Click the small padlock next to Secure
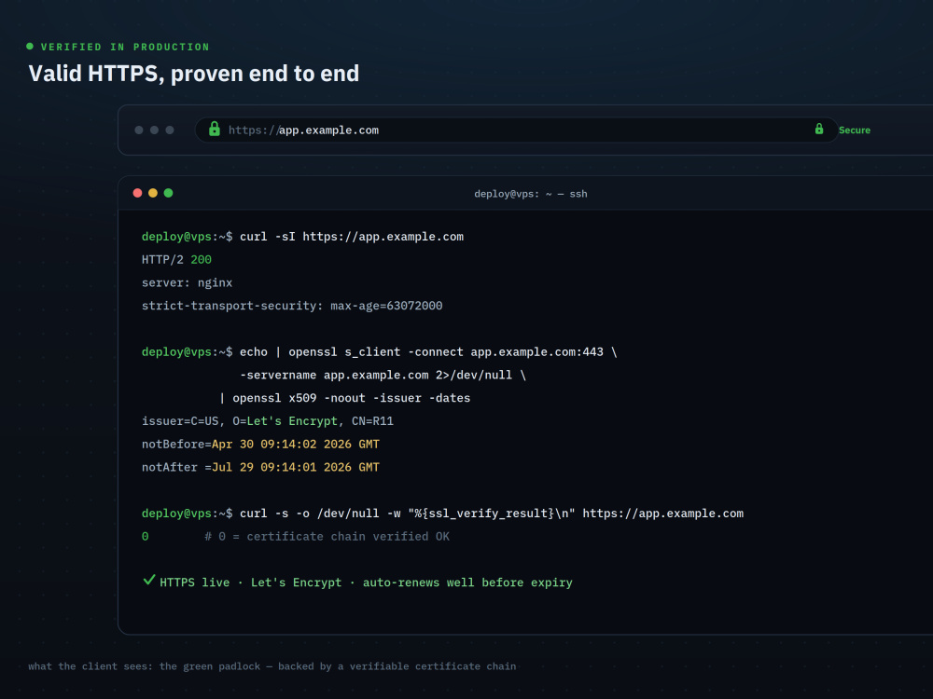933x699 pixels. tap(819, 129)
